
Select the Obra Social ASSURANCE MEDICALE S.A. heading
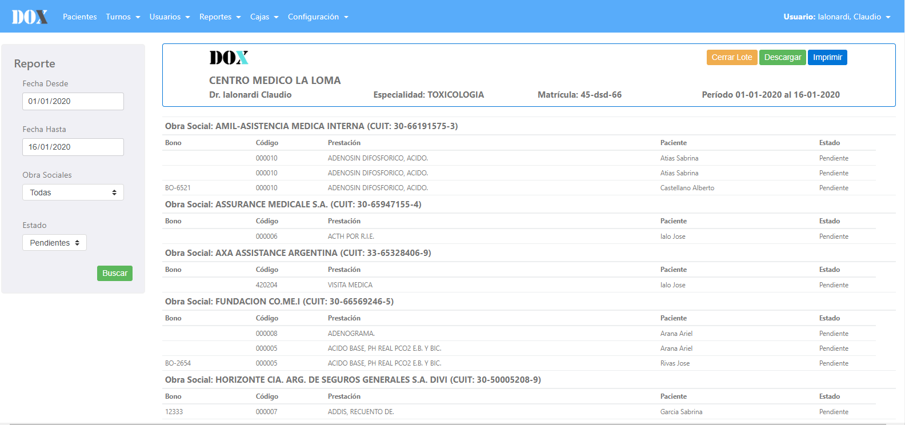coord(293,205)
